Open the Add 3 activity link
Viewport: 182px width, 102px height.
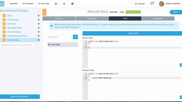(9, 16)
